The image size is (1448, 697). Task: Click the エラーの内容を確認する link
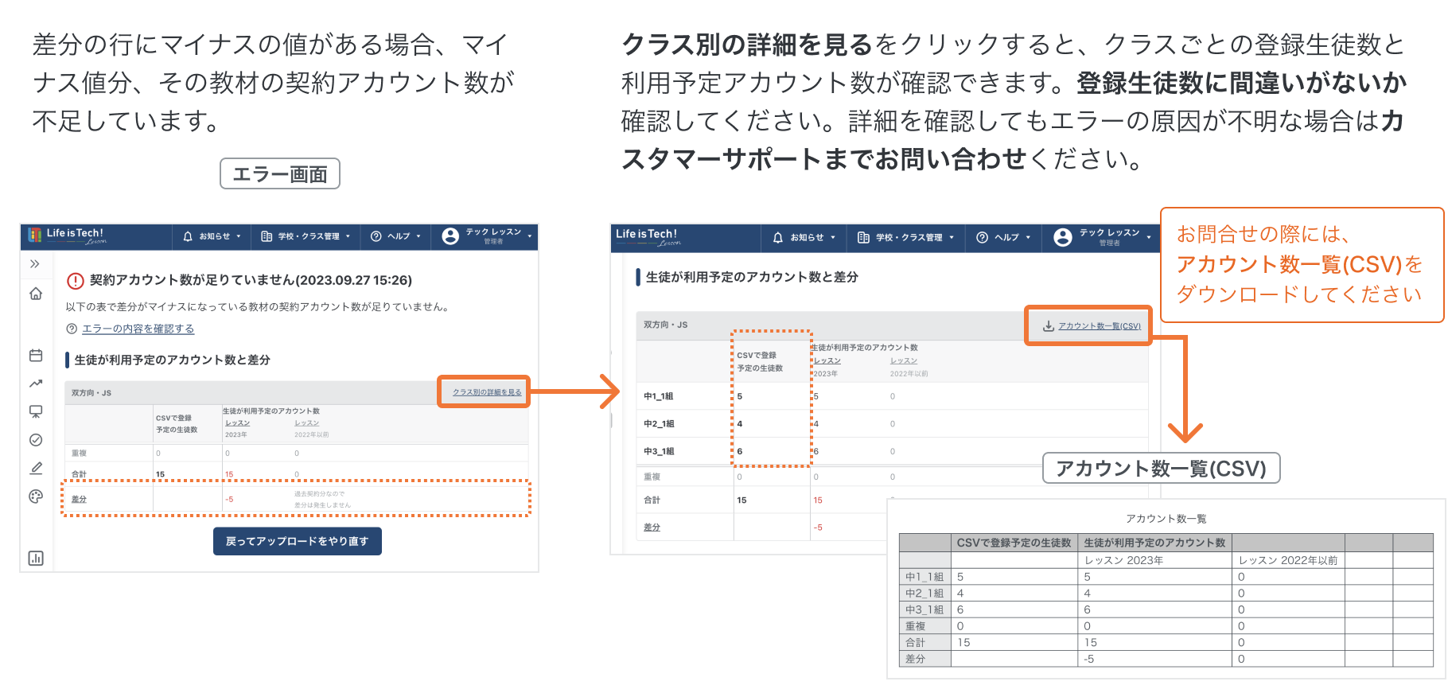pyautogui.click(x=138, y=329)
